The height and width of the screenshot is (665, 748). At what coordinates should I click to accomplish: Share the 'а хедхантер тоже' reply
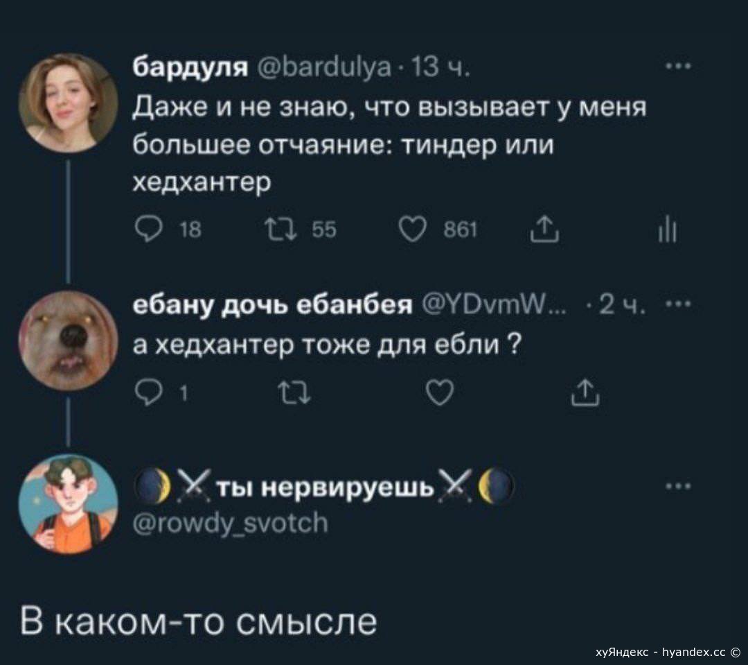pyautogui.click(x=585, y=394)
